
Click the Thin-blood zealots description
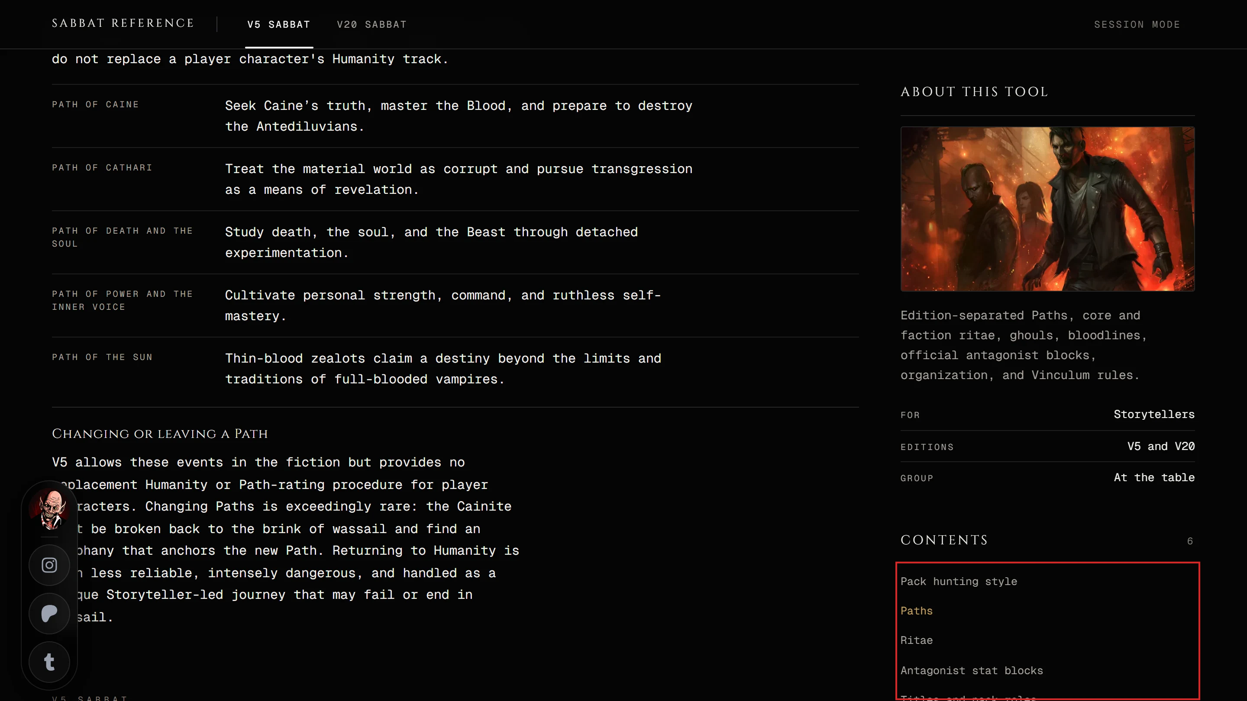[443, 369]
